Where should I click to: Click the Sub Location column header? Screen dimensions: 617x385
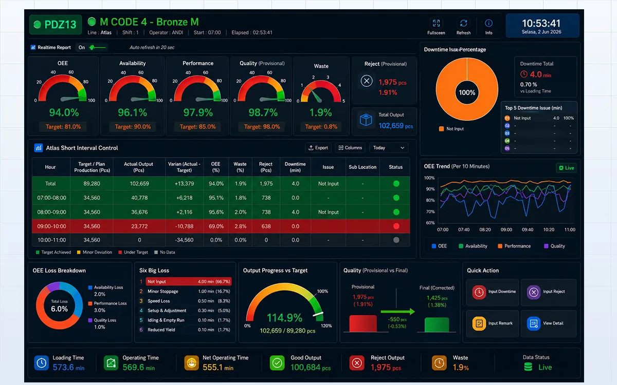tap(362, 167)
